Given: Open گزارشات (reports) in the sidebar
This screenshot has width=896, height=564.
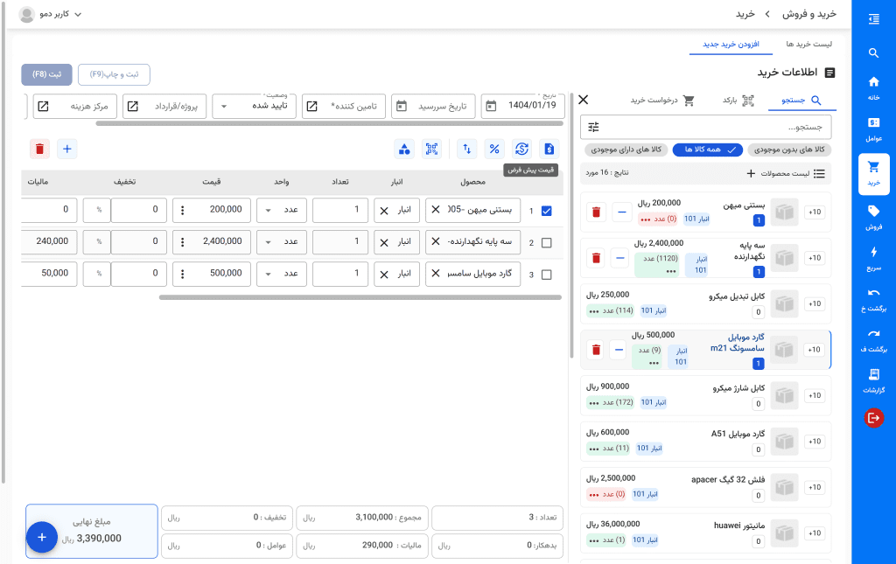Looking at the screenshot, I should tap(873, 380).
